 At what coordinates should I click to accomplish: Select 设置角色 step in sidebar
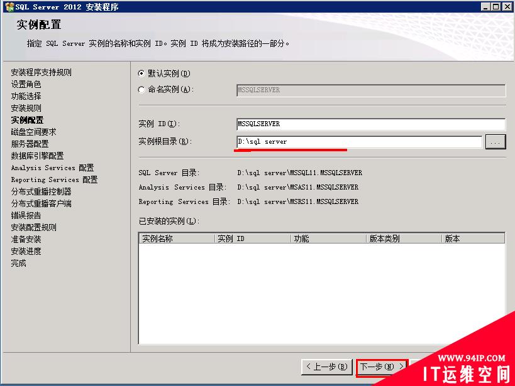coord(26,84)
